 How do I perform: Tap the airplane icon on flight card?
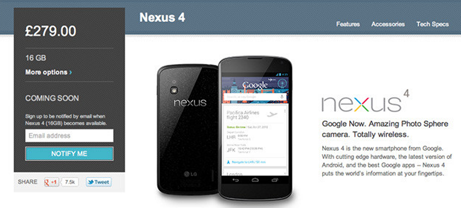272,115
